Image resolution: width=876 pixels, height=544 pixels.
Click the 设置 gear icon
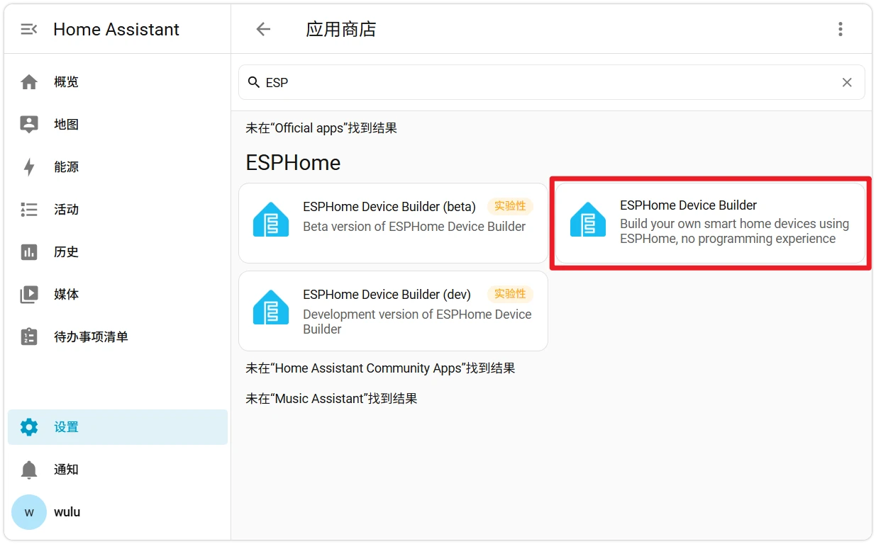coord(29,427)
